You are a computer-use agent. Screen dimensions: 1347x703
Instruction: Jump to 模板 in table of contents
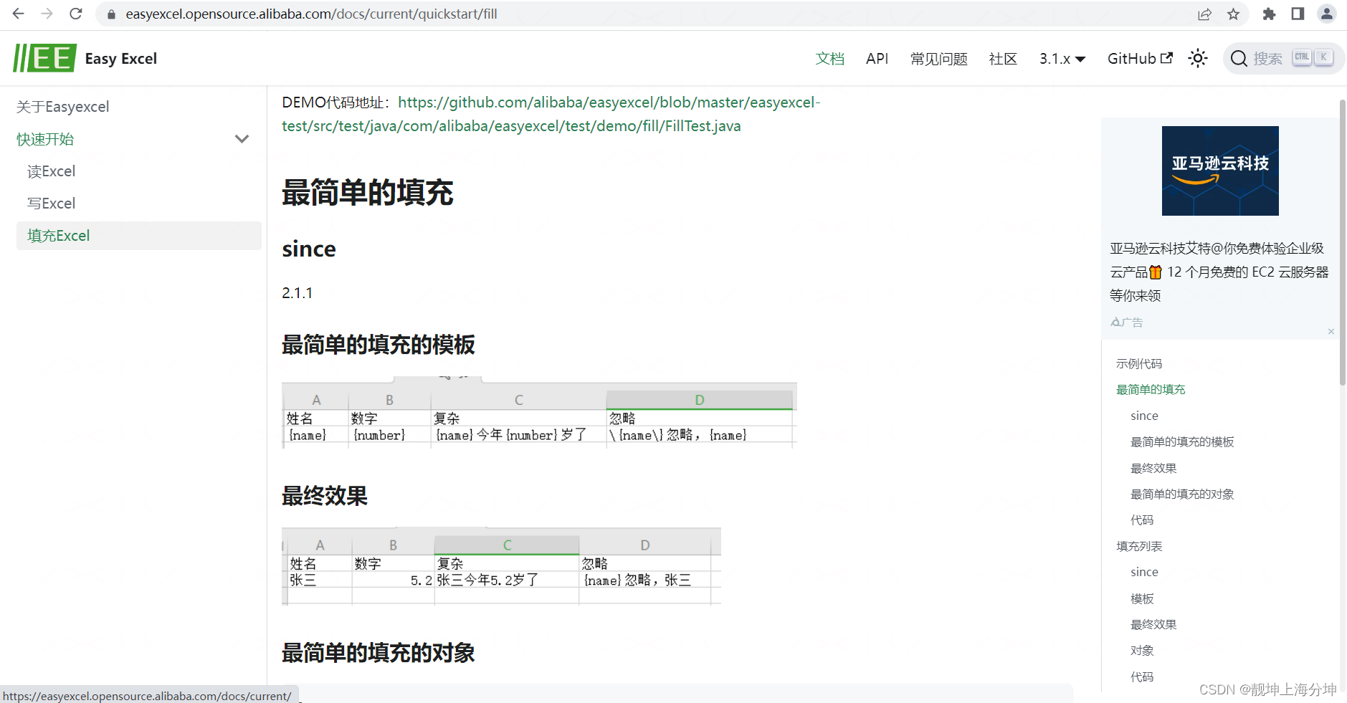click(x=1142, y=599)
